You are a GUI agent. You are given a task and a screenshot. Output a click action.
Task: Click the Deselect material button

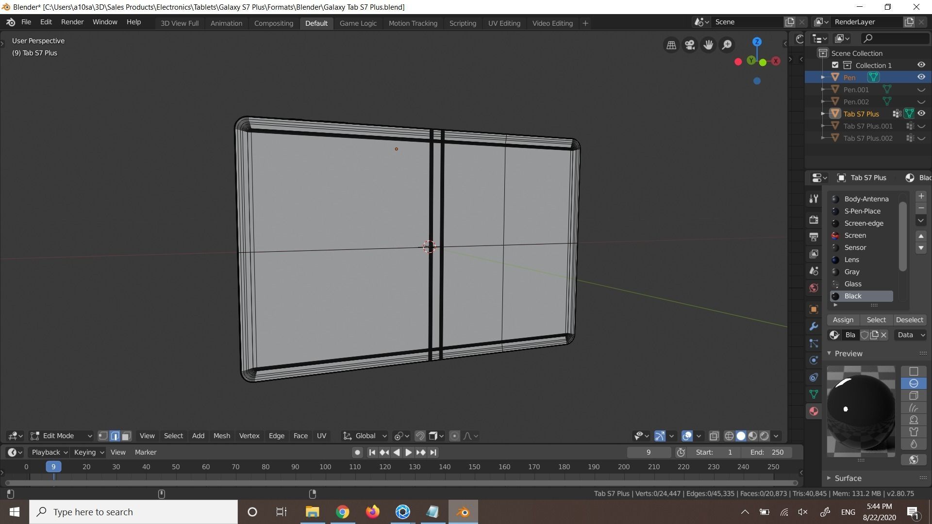(x=909, y=320)
